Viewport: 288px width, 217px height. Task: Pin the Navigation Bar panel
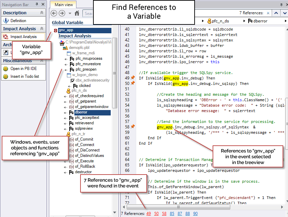pos(37,4)
